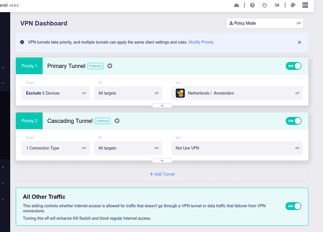Open Primary Tunnel gear settings
This screenshot has height=232, width=323.
110,66
